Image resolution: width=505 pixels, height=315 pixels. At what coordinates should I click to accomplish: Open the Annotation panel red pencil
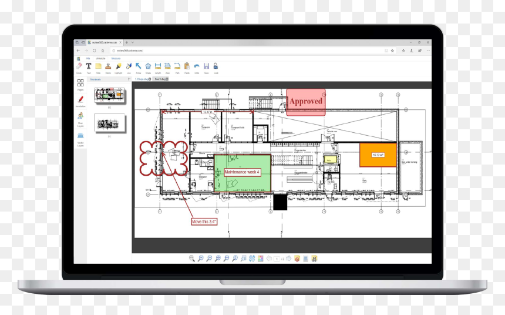click(x=80, y=99)
